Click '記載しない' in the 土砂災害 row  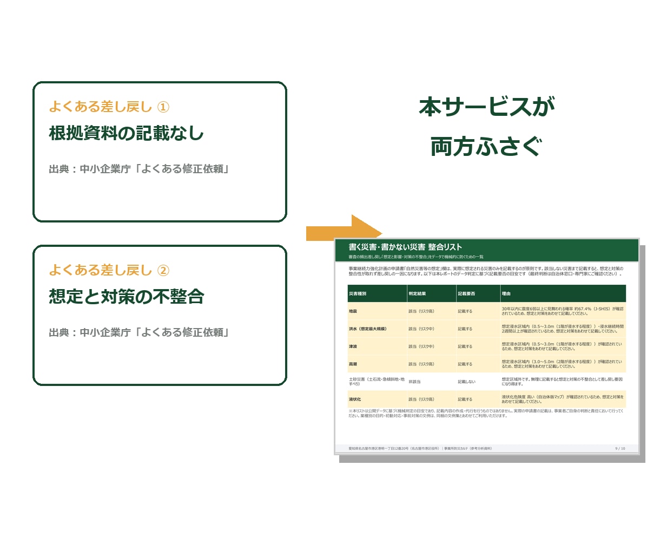(x=467, y=382)
